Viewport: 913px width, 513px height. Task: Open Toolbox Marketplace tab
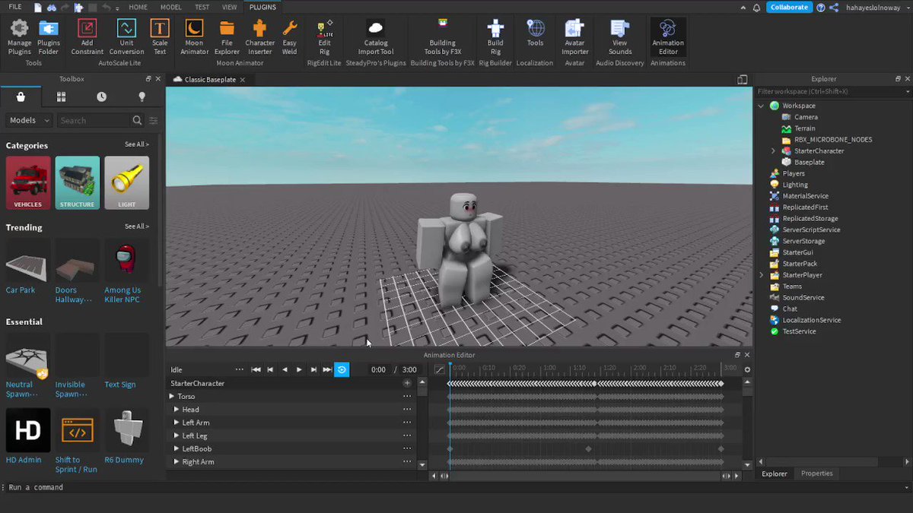pyautogui.click(x=21, y=97)
